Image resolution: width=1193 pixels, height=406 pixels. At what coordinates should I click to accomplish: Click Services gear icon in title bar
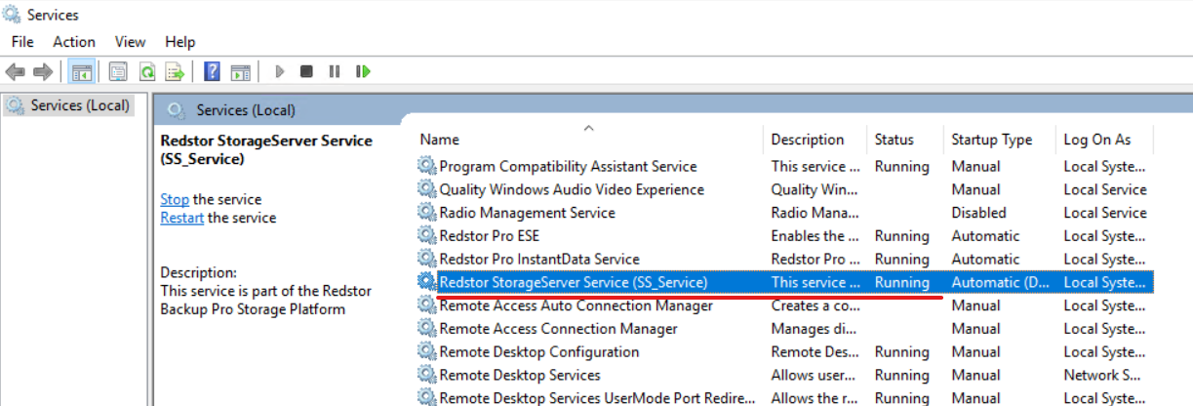pos(13,15)
